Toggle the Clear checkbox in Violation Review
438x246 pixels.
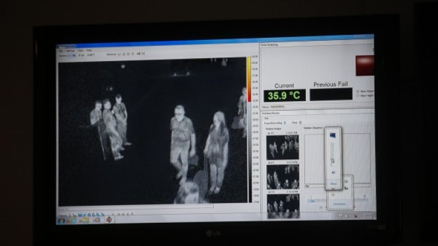coord(301,123)
